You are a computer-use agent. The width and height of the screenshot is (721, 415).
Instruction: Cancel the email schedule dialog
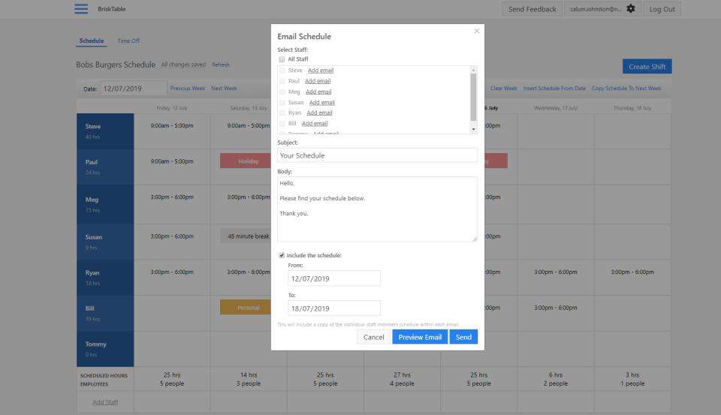[374, 337]
